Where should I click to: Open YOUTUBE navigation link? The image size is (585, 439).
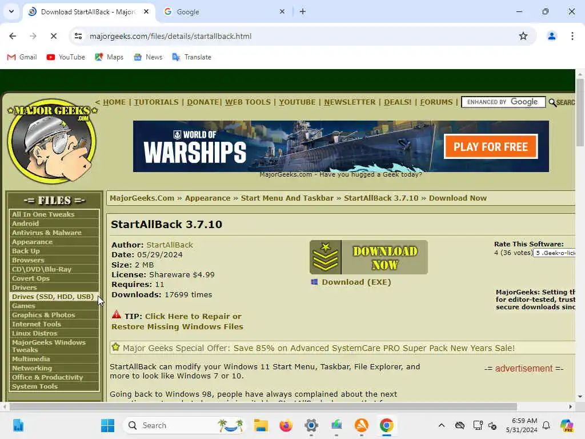tap(297, 102)
